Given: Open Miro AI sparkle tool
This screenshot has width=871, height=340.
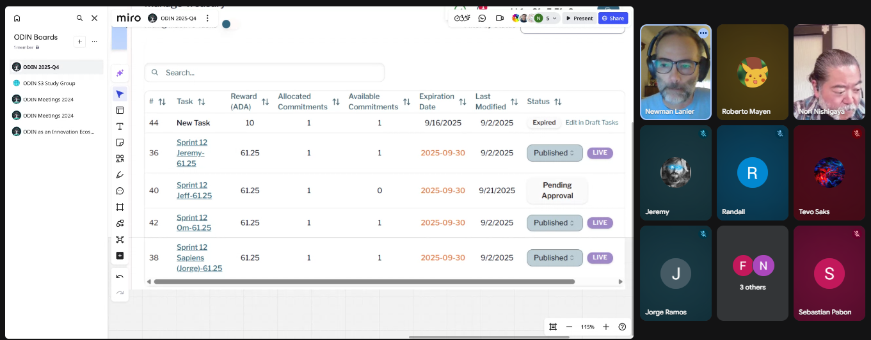Looking at the screenshot, I should (x=120, y=73).
